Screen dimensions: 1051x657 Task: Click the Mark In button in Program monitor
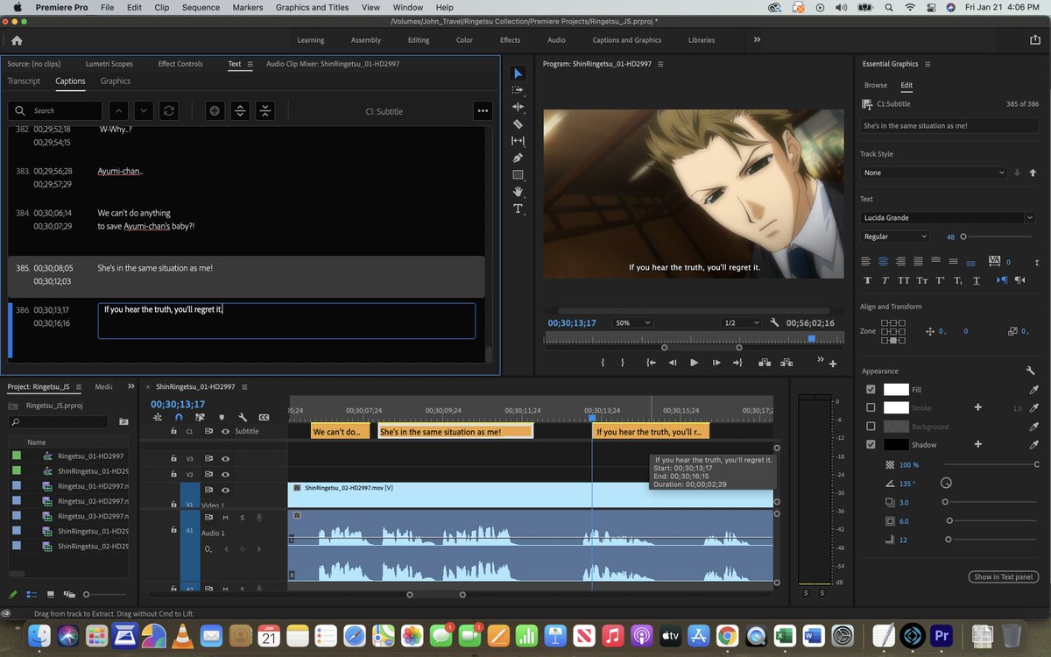click(603, 363)
